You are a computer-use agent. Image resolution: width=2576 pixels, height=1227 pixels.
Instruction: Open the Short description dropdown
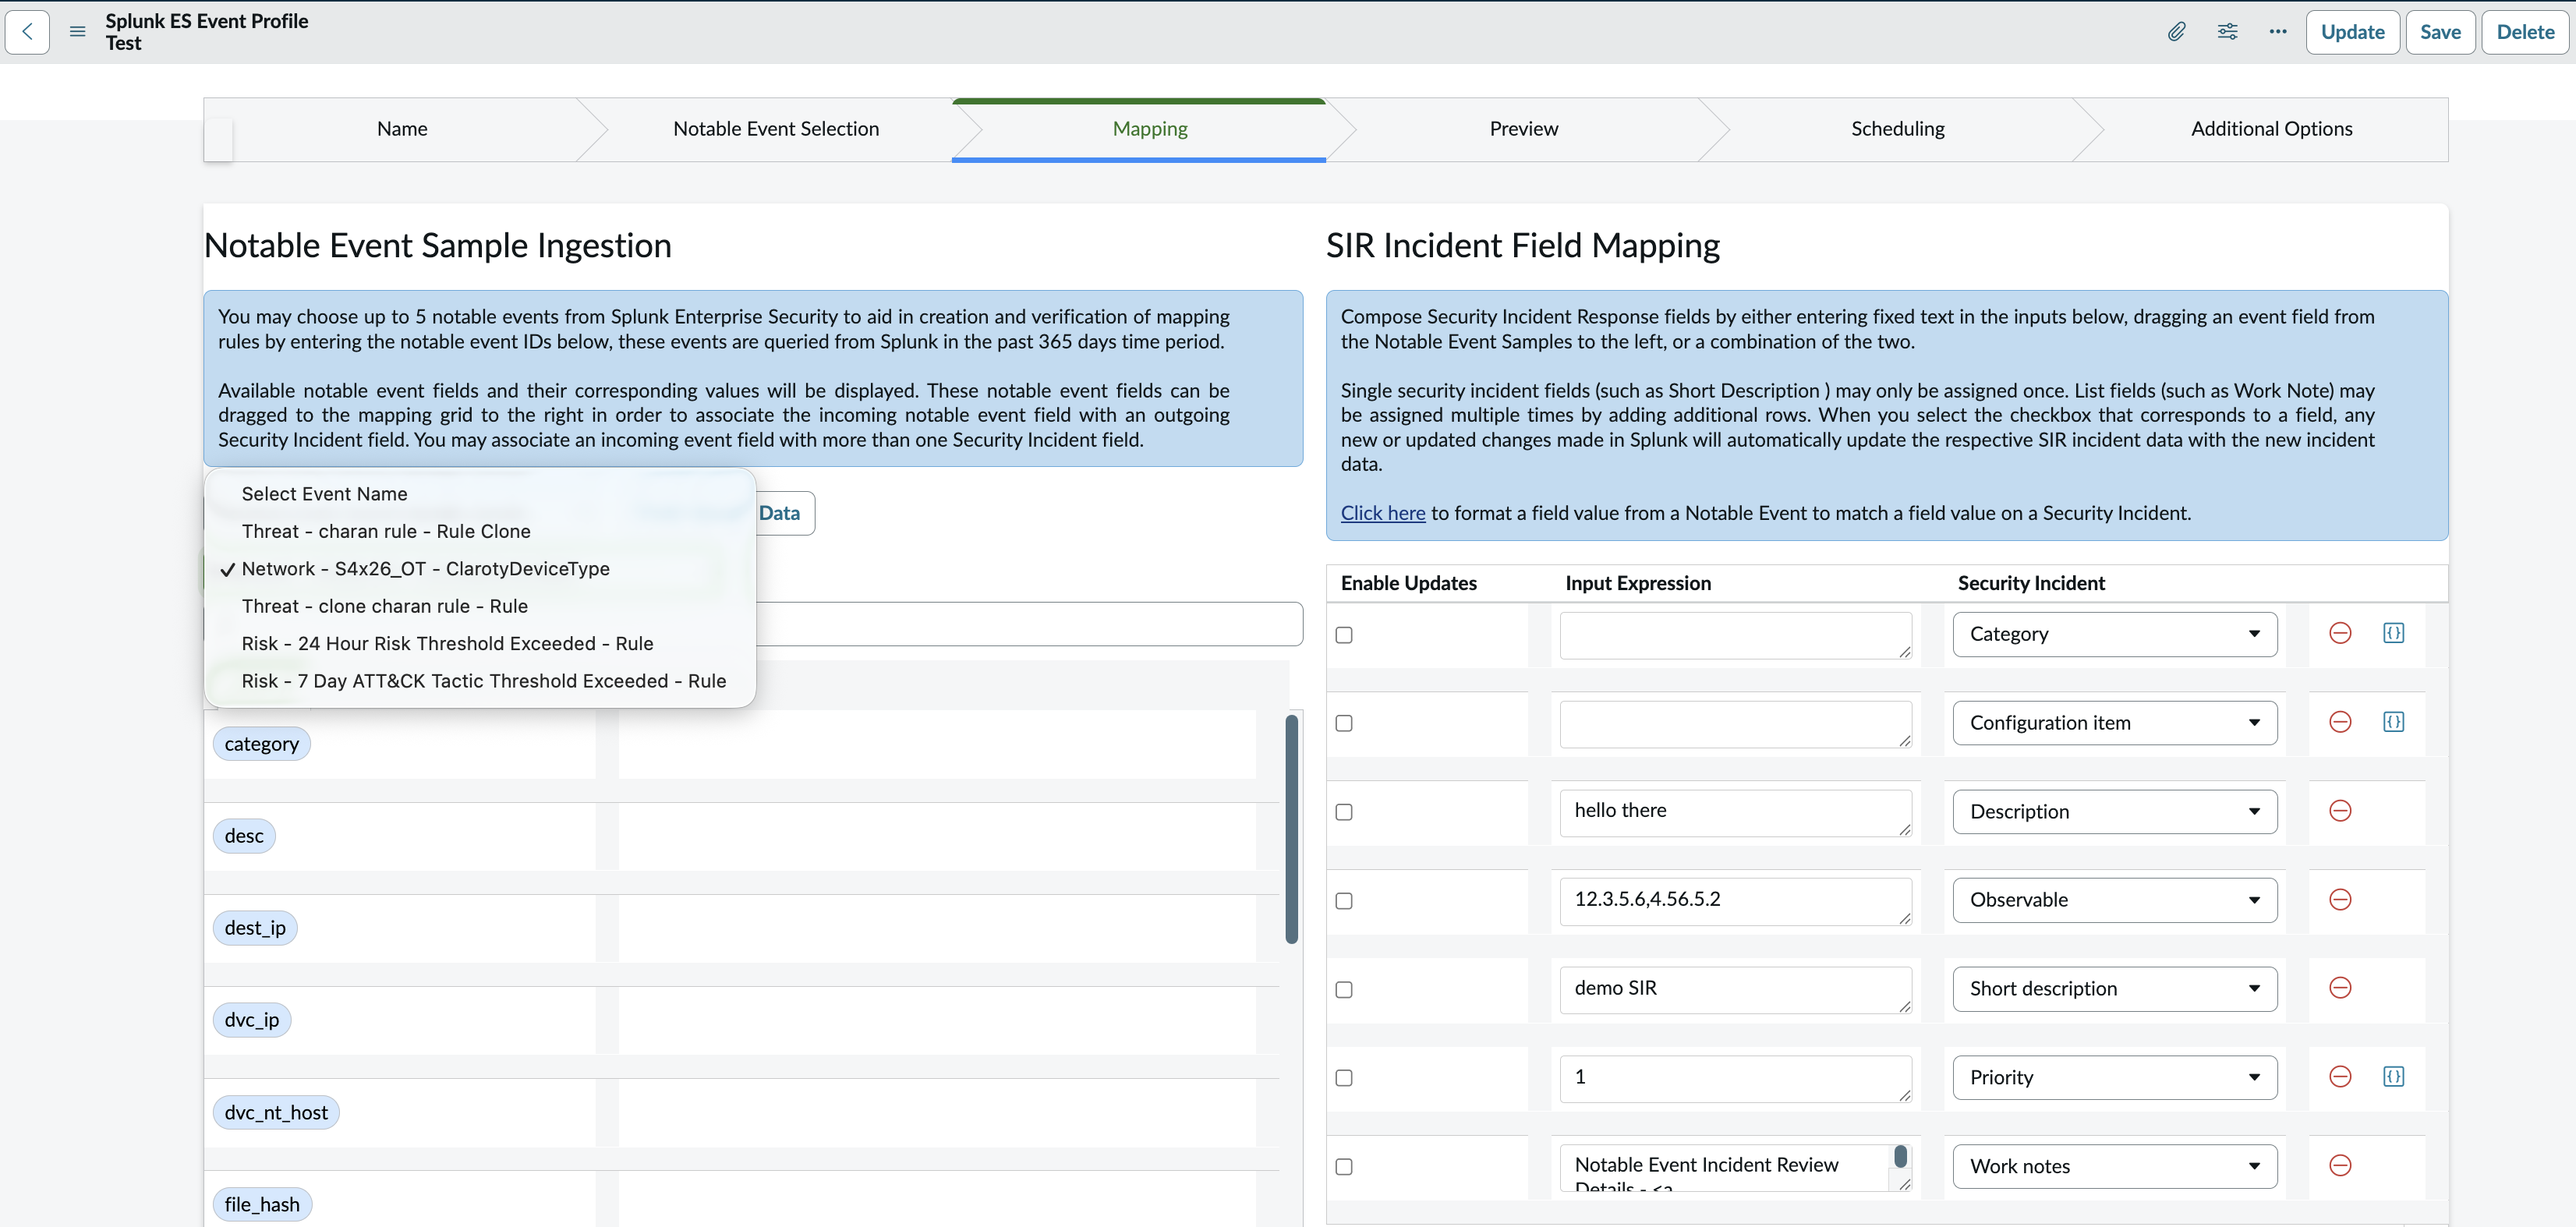coord(2114,989)
